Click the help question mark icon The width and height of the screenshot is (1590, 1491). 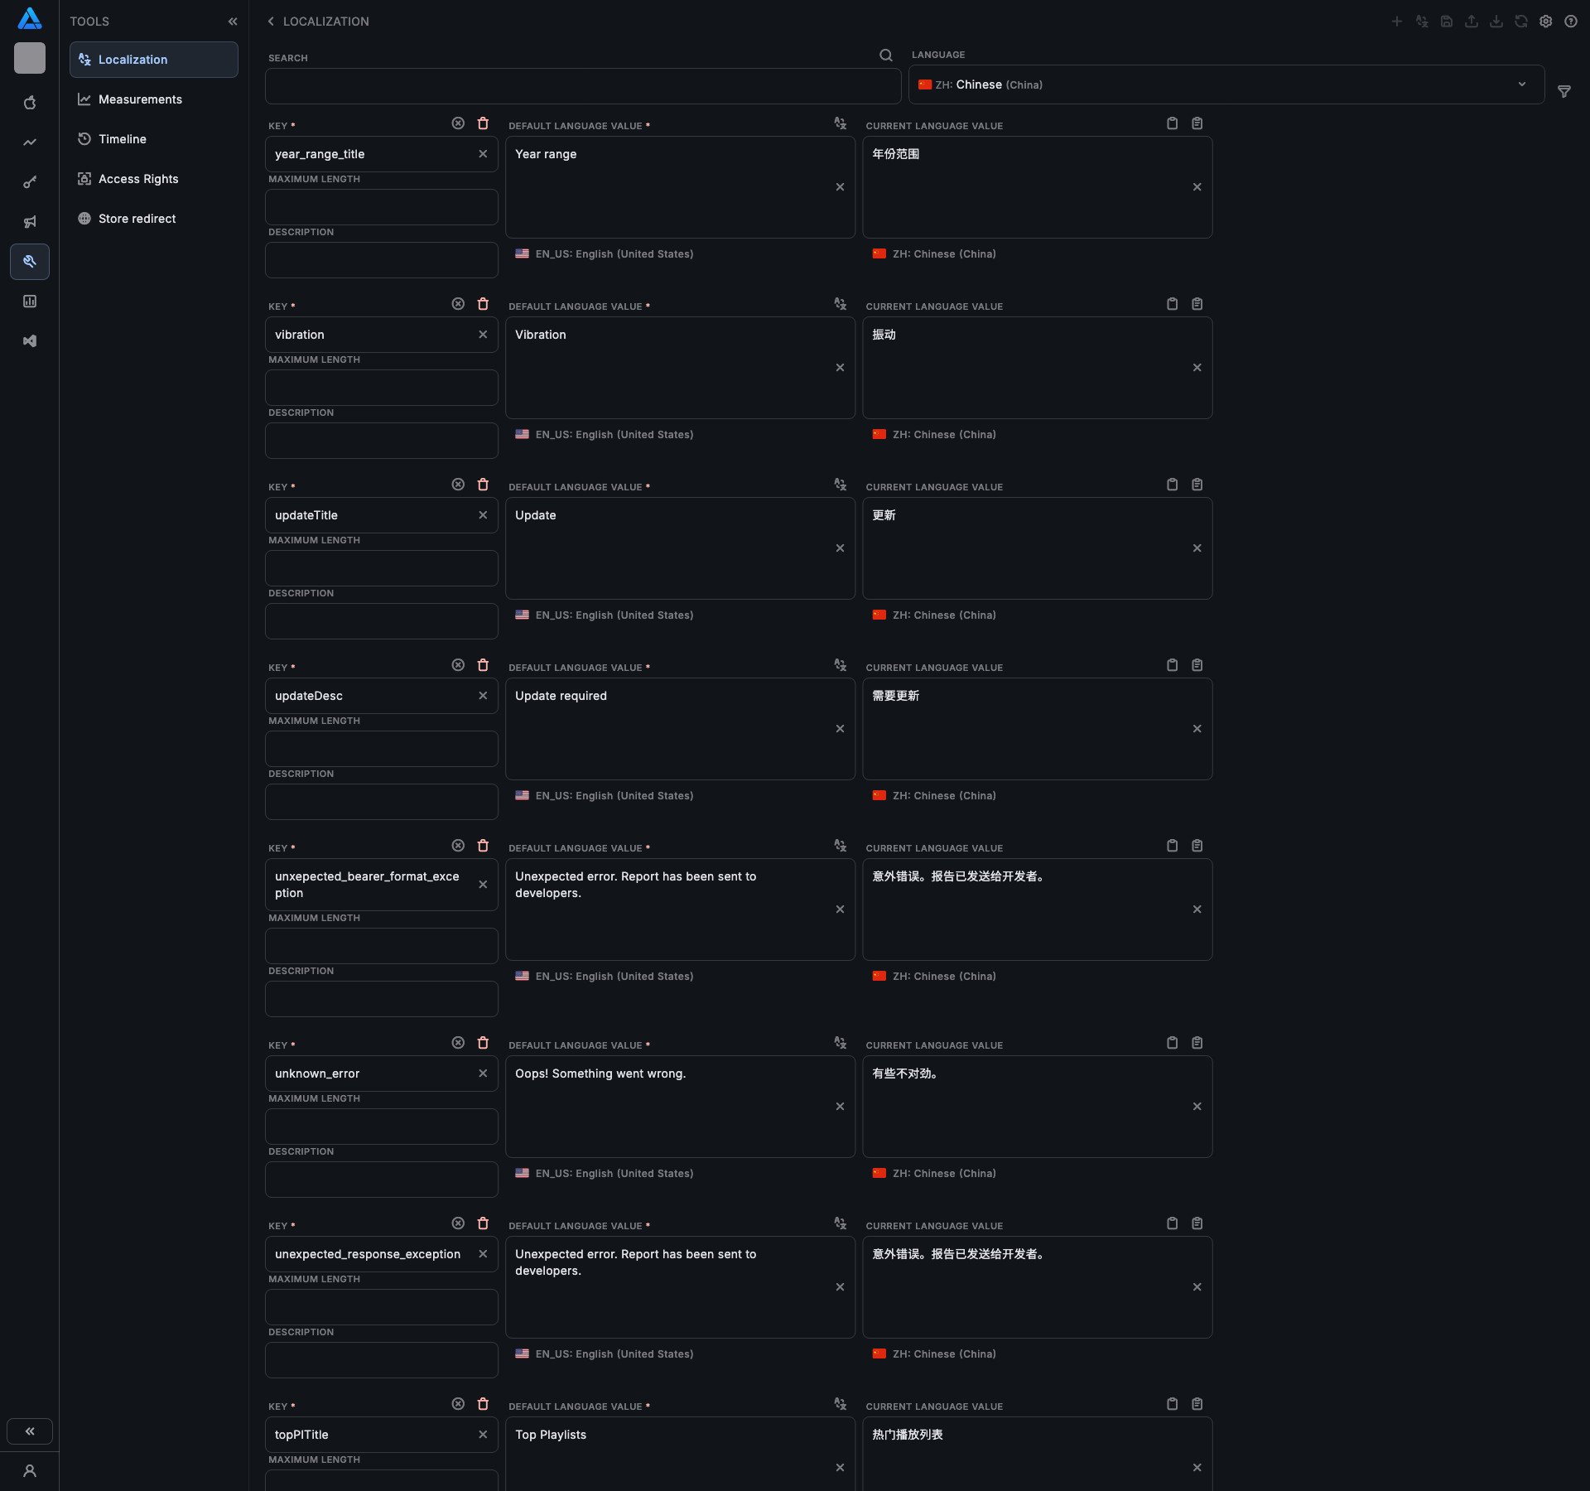(1570, 22)
